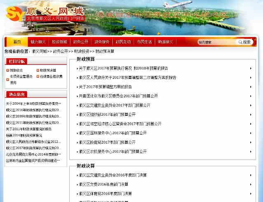Click the icon beside 财政预决算 in sidebar

pos(38,70)
